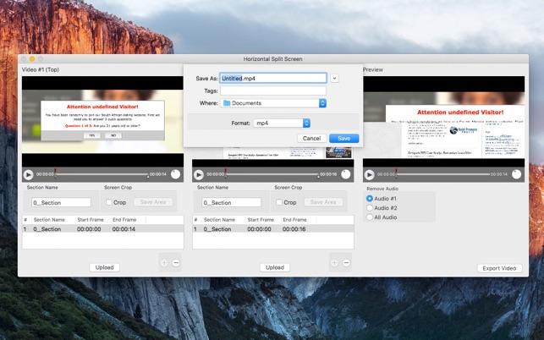Click round white knob in Video #1 player
This screenshot has width=544, height=340.
coord(175,174)
